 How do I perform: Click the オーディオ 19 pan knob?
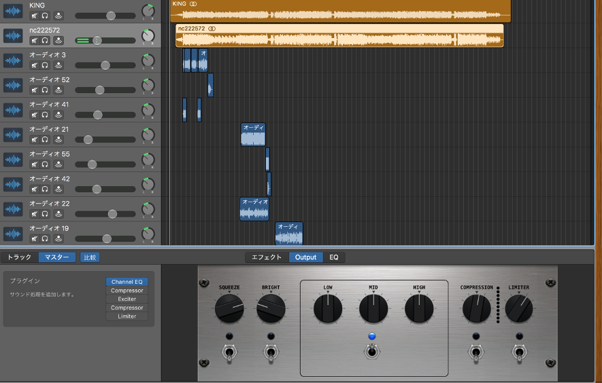click(148, 234)
